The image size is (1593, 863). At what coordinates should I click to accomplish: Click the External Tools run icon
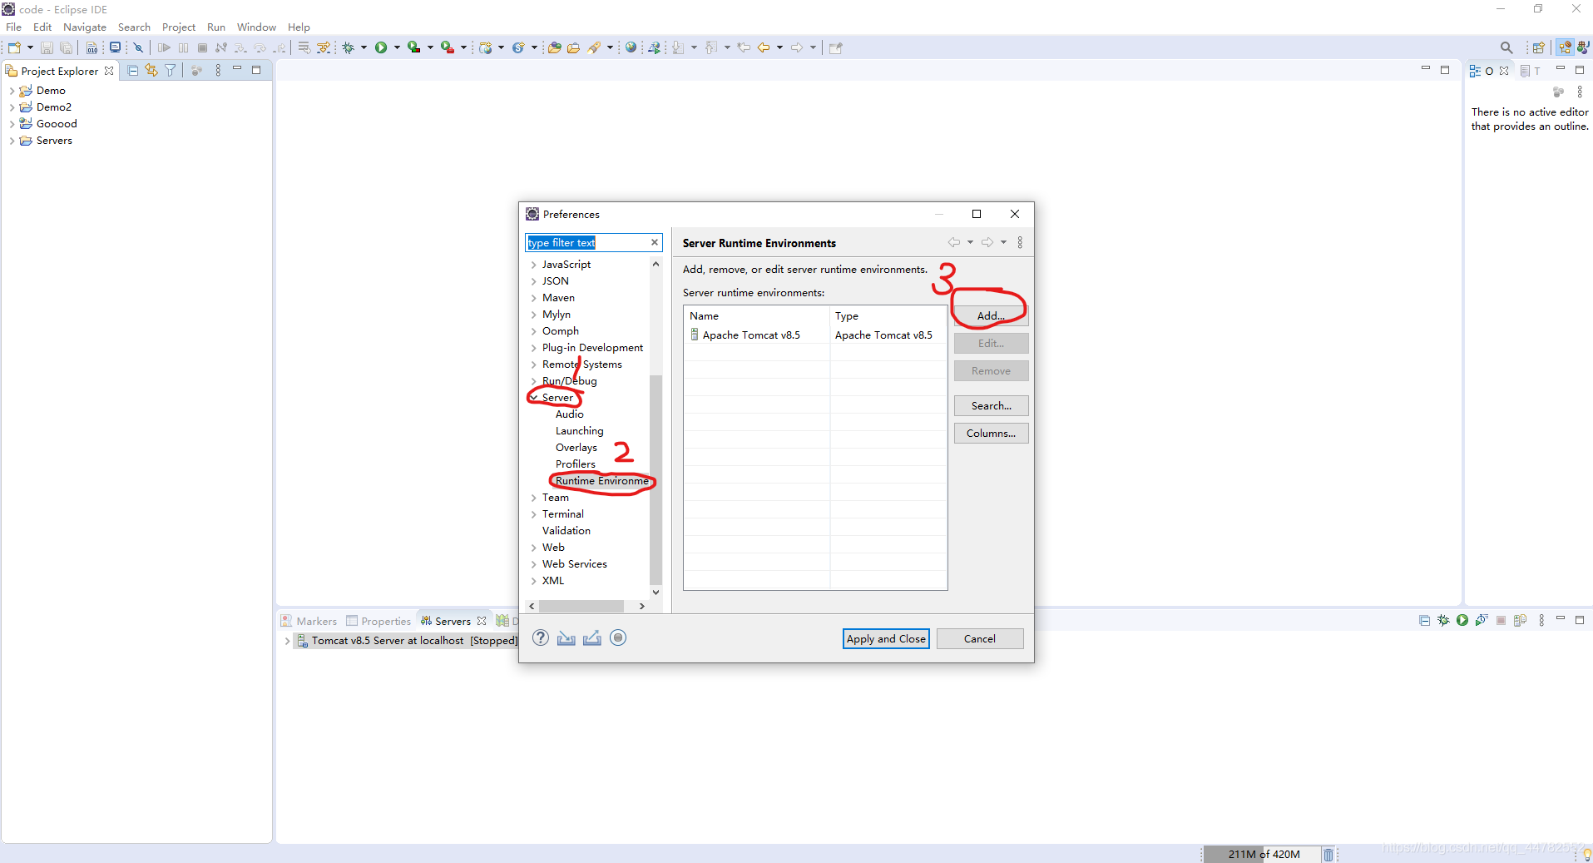447,47
